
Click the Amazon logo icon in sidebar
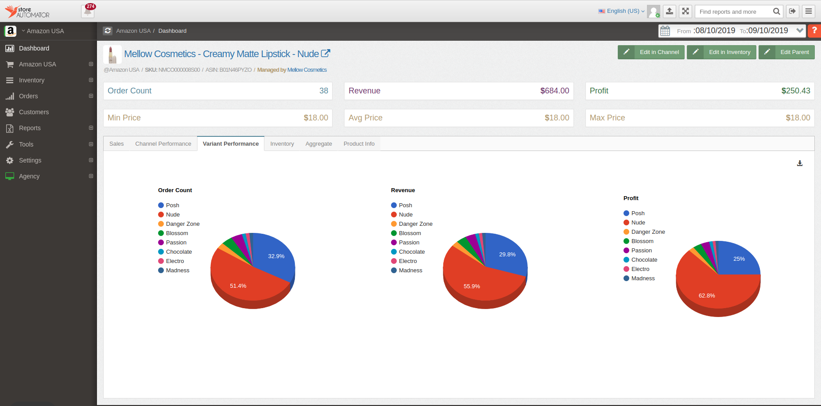click(10, 31)
